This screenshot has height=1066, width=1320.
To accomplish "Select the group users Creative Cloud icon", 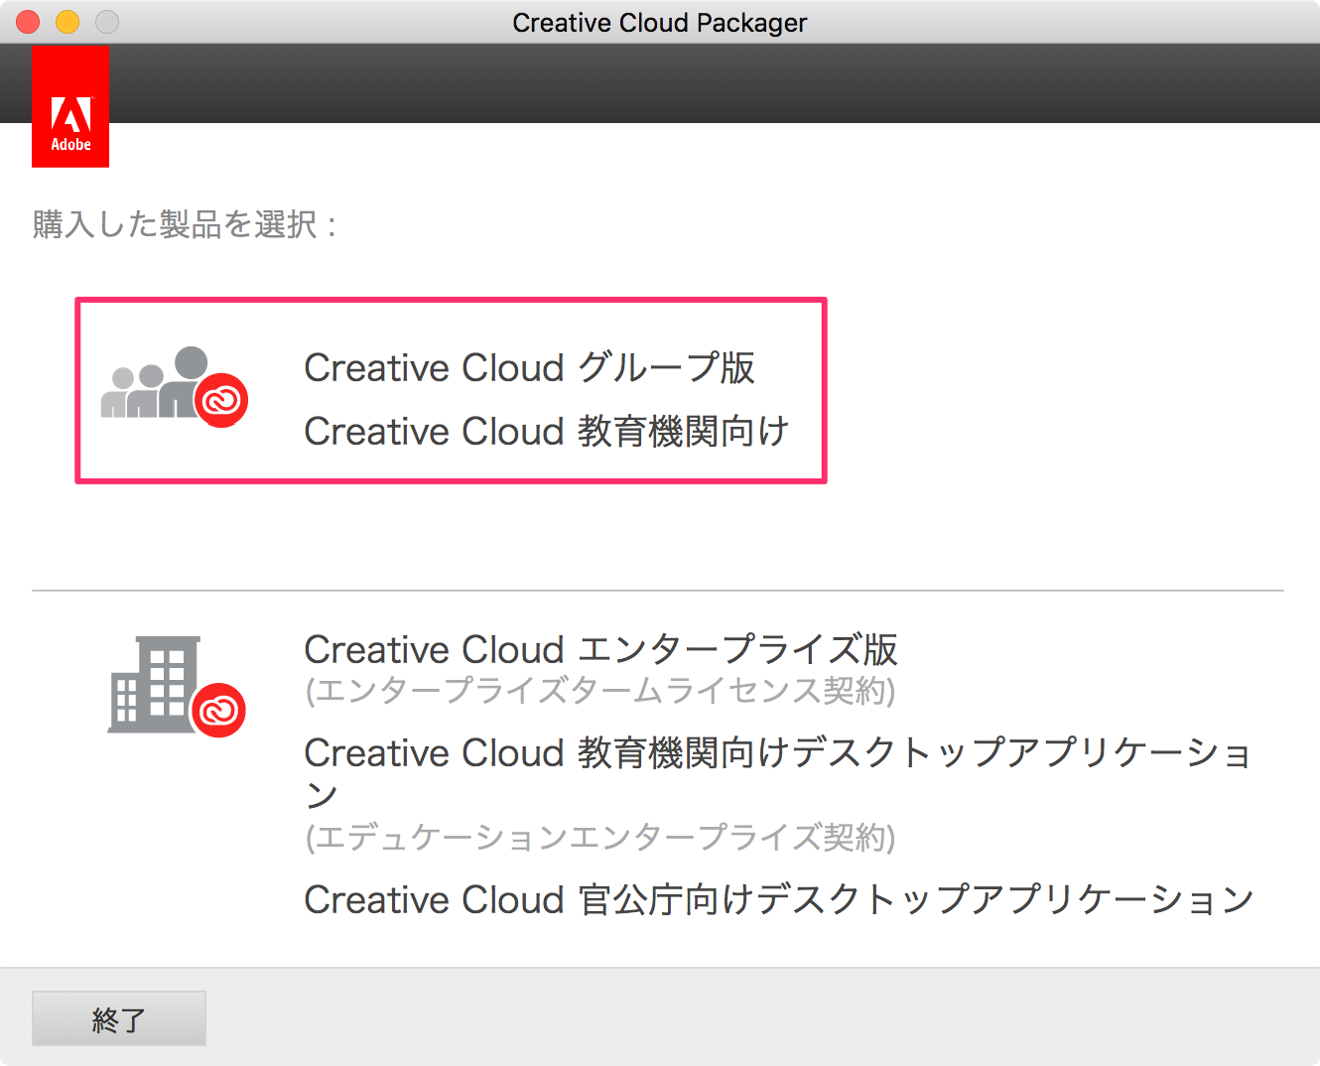I will [175, 387].
